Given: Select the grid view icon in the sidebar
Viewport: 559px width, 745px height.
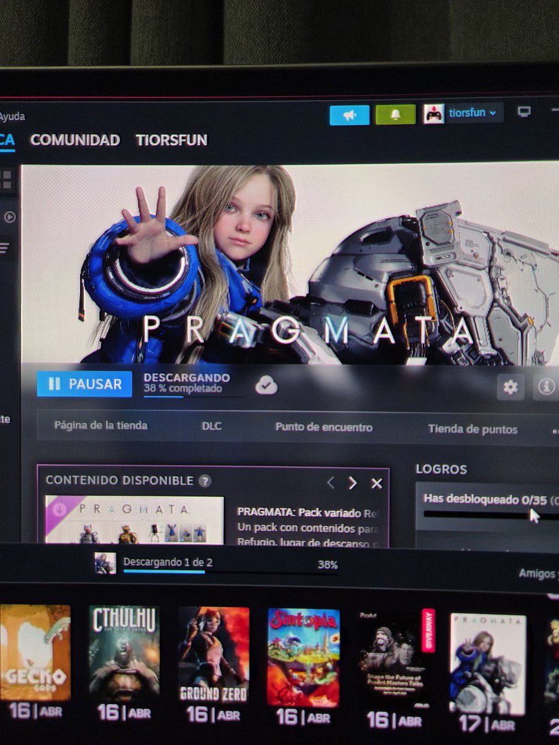Looking at the screenshot, I should [x=7, y=180].
